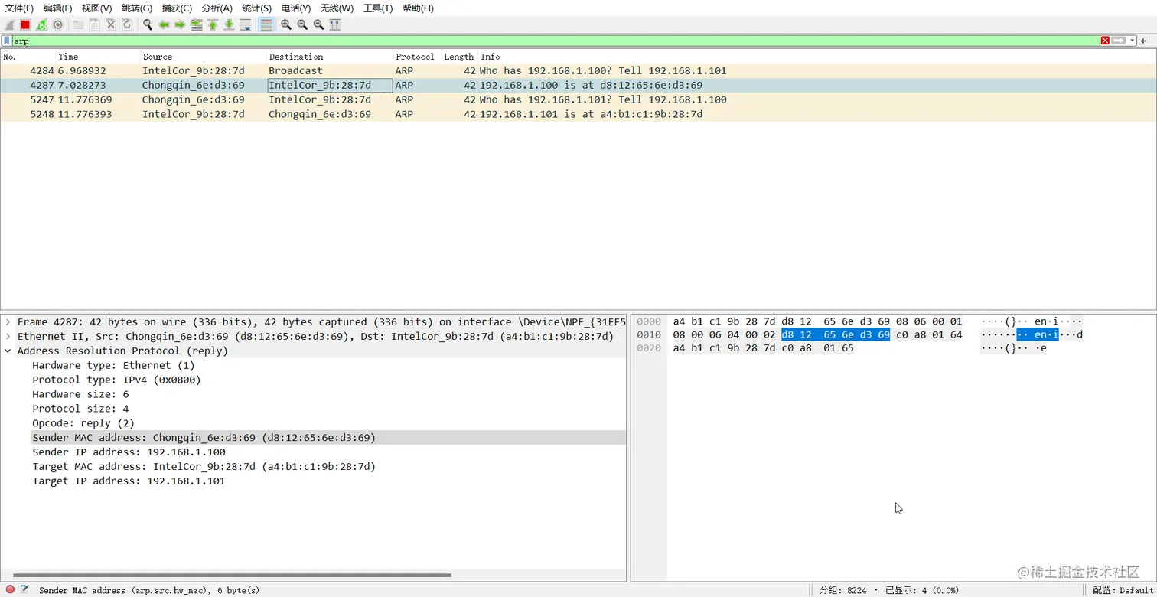Restart the current capture
Image resolution: width=1157 pixels, height=597 pixels.
[x=41, y=24]
